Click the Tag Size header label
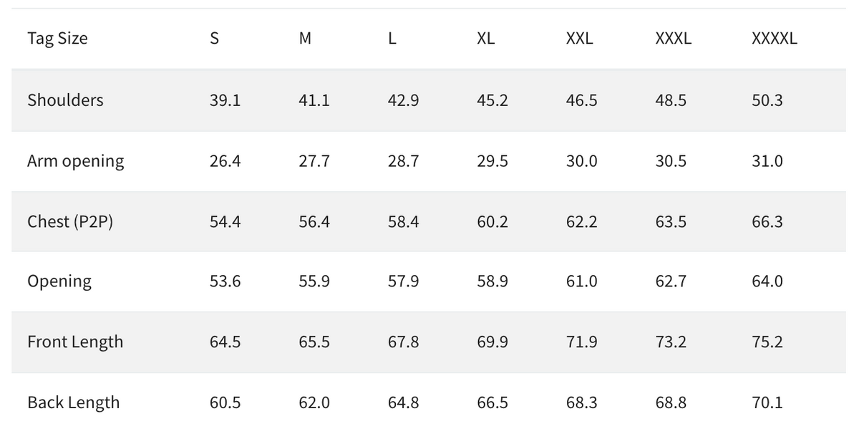 (x=57, y=39)
